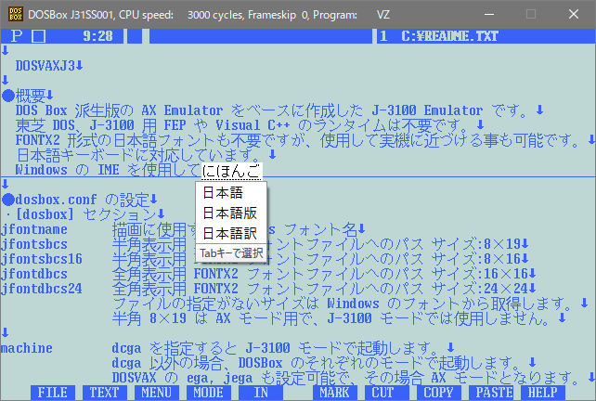Click the jfontsbcs16 setting name
The height and width of the screenshot is (401, 596).
point(42,259)
